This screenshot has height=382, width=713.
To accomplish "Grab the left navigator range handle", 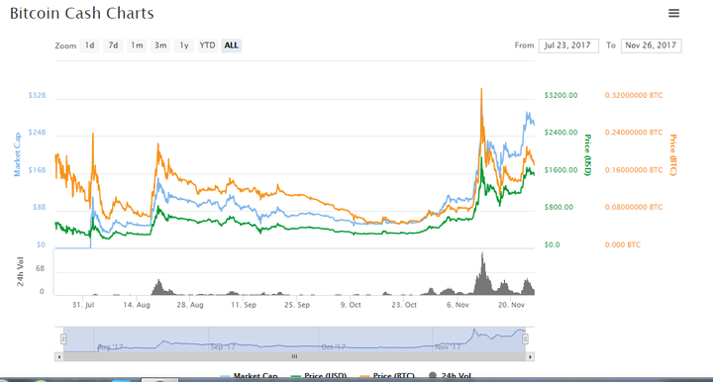I will tap(63, 338).
